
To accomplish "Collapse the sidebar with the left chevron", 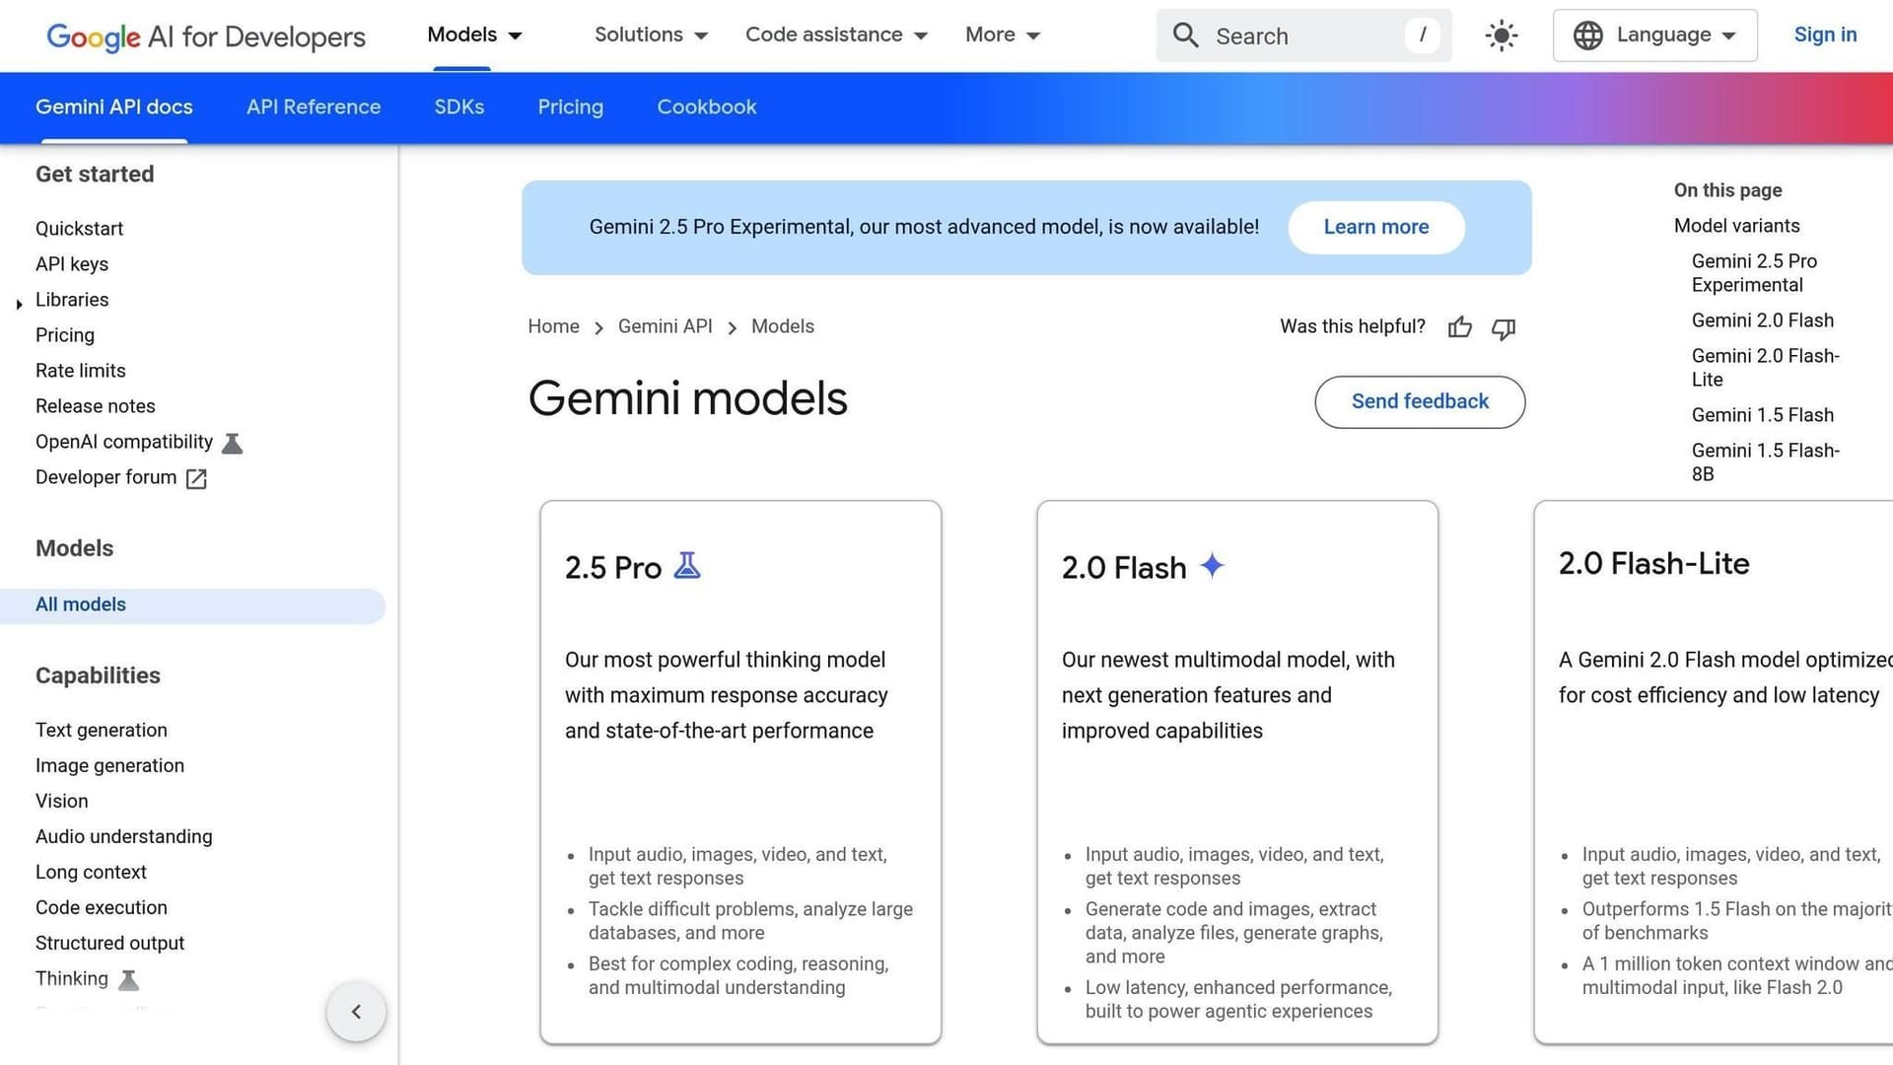I will [356, 1011].
